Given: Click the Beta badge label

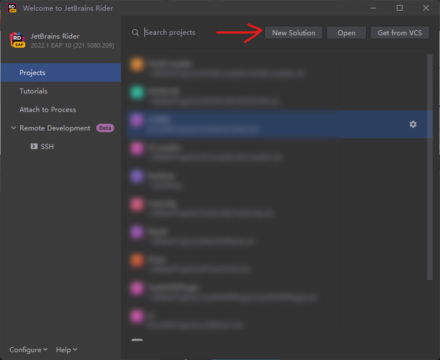Looking at the screenshot, I should pos(105,128).
